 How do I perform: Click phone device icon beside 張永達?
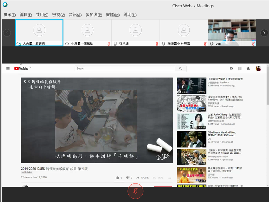[115, 44]
